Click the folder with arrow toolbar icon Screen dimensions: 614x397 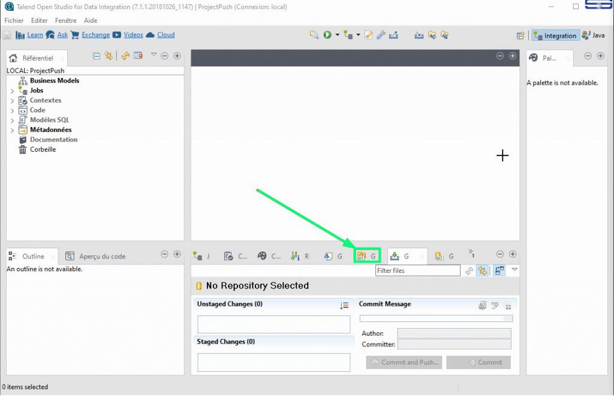432,35
